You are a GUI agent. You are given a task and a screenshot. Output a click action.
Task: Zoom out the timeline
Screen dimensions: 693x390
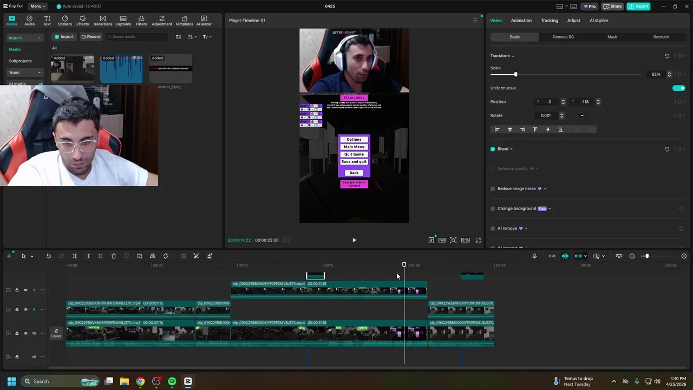(x=632, y=256)
